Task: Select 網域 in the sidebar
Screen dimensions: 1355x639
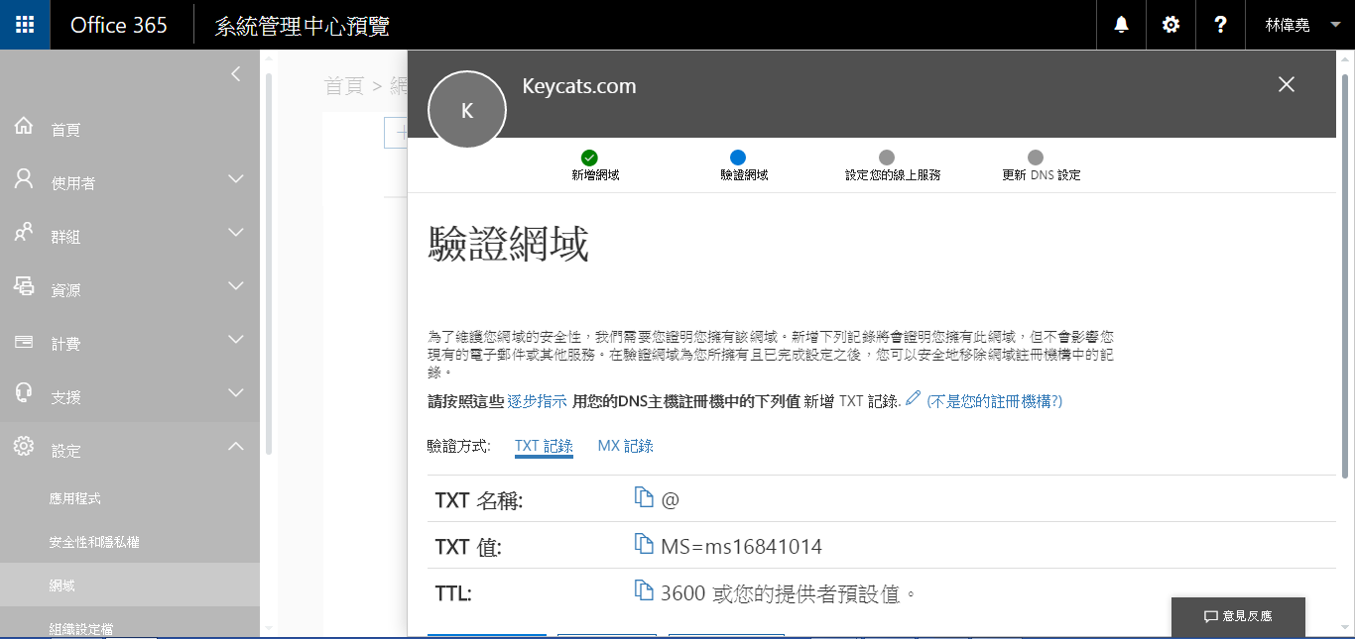Action: [130, 586]
